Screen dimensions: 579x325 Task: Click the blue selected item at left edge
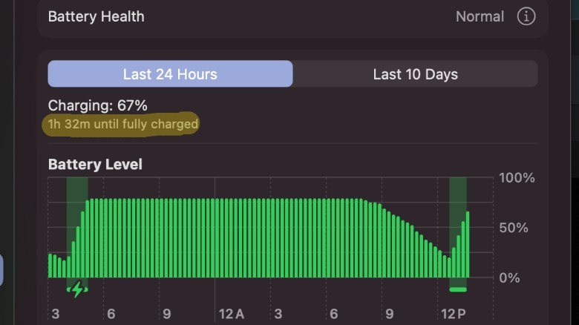(1, 270)
